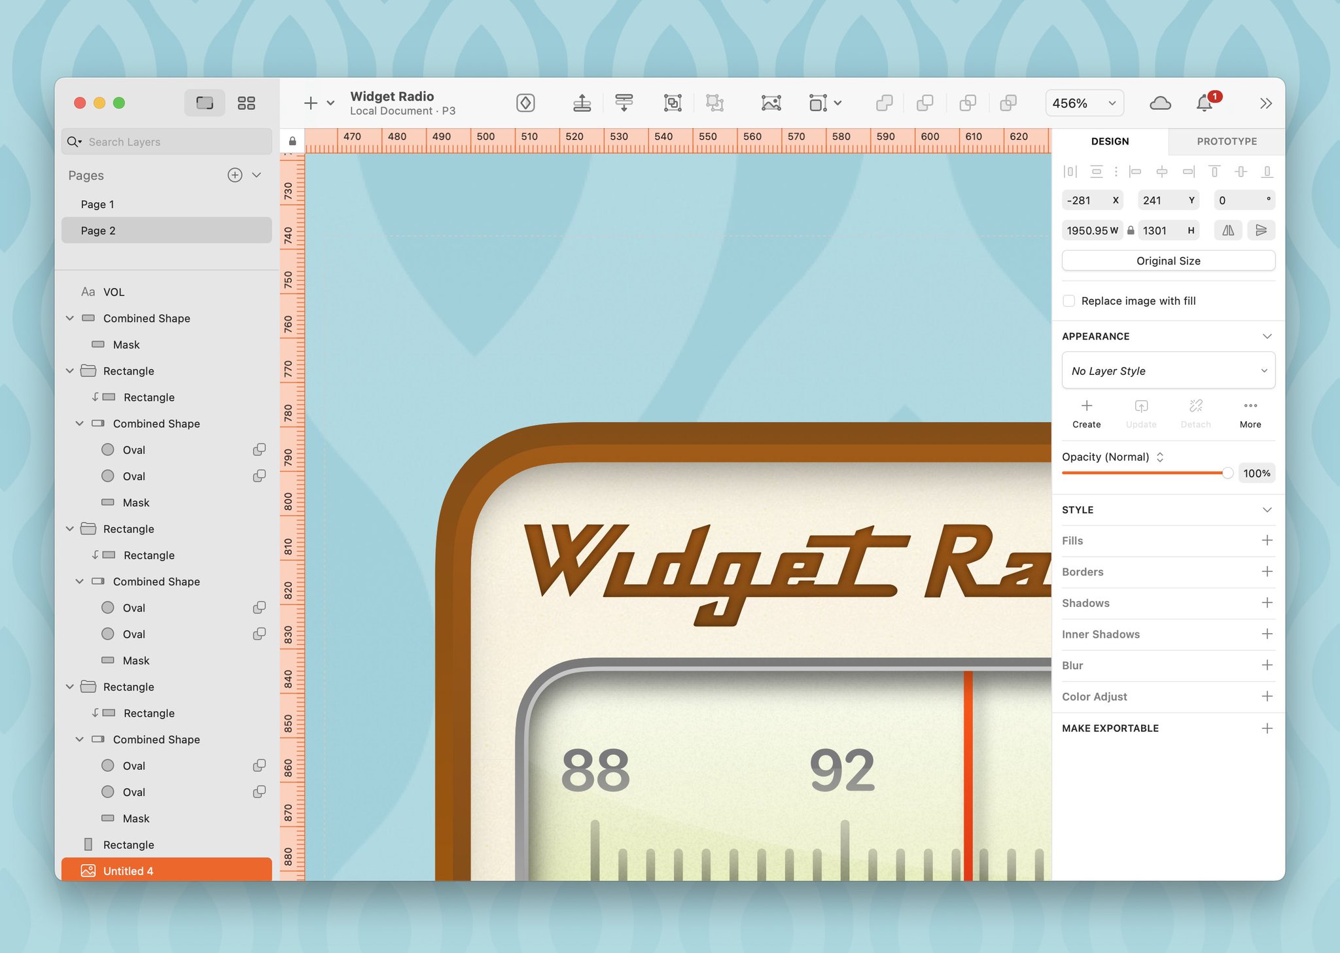Click the ruler lock icon
Image resolution: width=1340 pixels, height=953 pixels.
coord(292,141)
